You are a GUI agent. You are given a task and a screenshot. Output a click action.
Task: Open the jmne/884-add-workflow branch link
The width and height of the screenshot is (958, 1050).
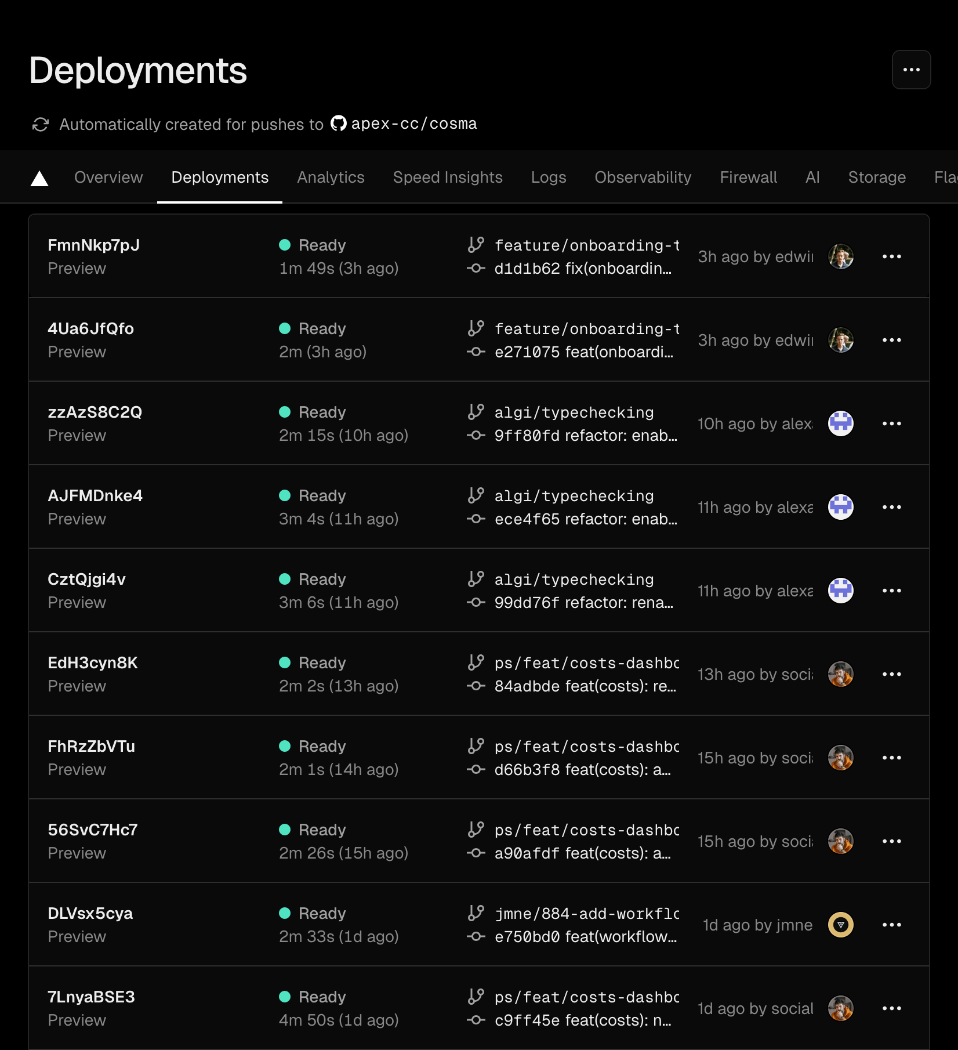[587, 913]
